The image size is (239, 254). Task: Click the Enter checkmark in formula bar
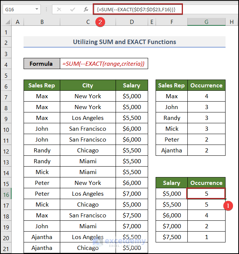coord(73,9)
